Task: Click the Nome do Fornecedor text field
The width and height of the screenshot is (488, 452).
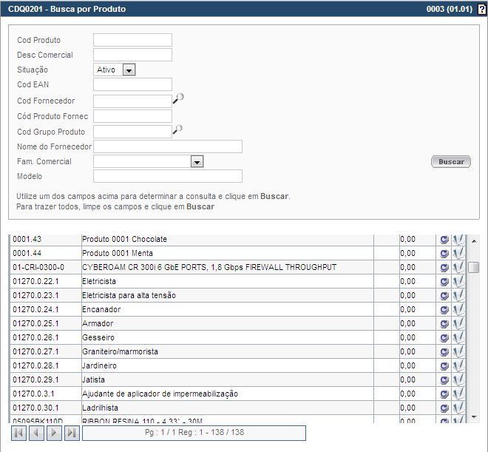Action: [168, 146]
